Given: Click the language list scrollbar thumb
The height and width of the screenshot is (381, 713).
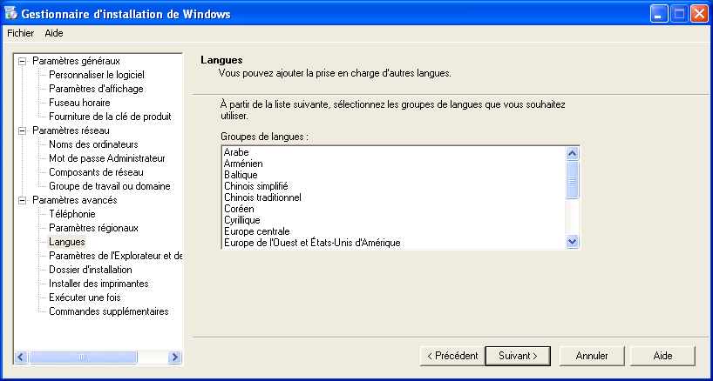Looking at the screenshot, I should [572, 179].
